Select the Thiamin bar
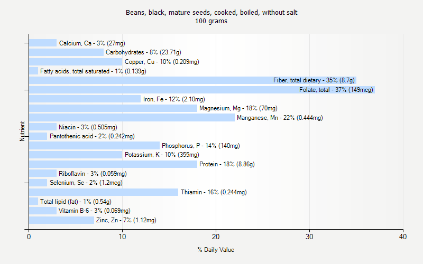Viewport: 423px width, 264px height. click(x=103, y=192)
